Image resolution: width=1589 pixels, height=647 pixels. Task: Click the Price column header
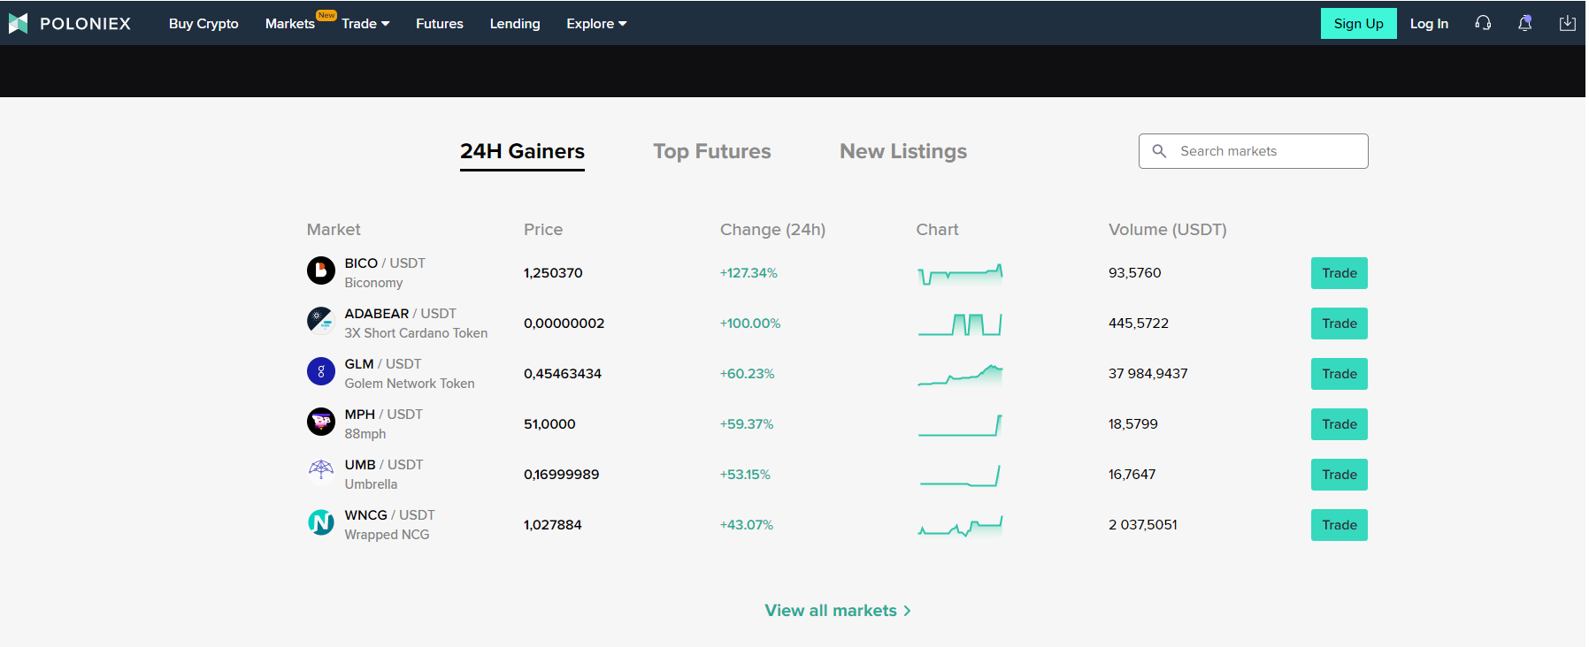543,230
